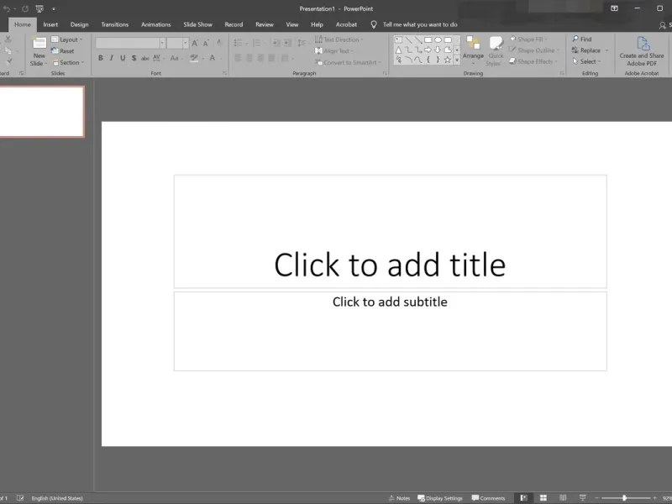672x504 pixels.
Task: Toggle Text Shadow formatting
Action: [x=134, y=58]
